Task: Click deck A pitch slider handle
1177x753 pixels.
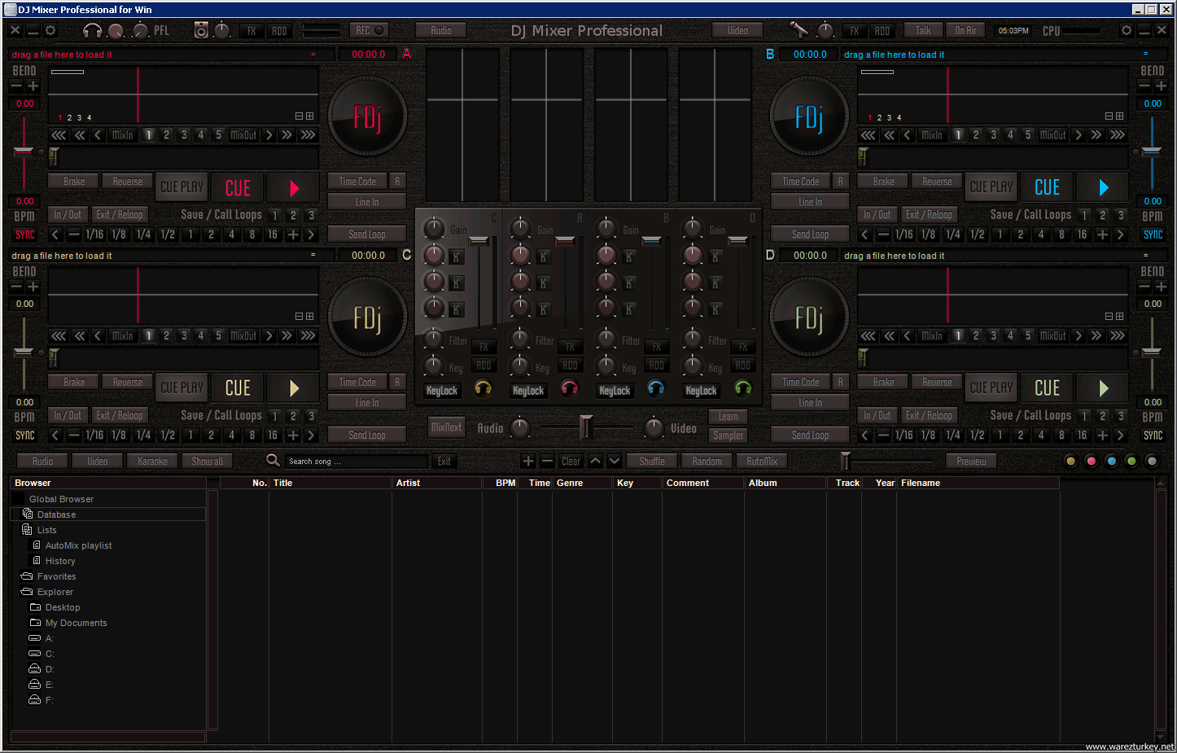Action: 24,152
